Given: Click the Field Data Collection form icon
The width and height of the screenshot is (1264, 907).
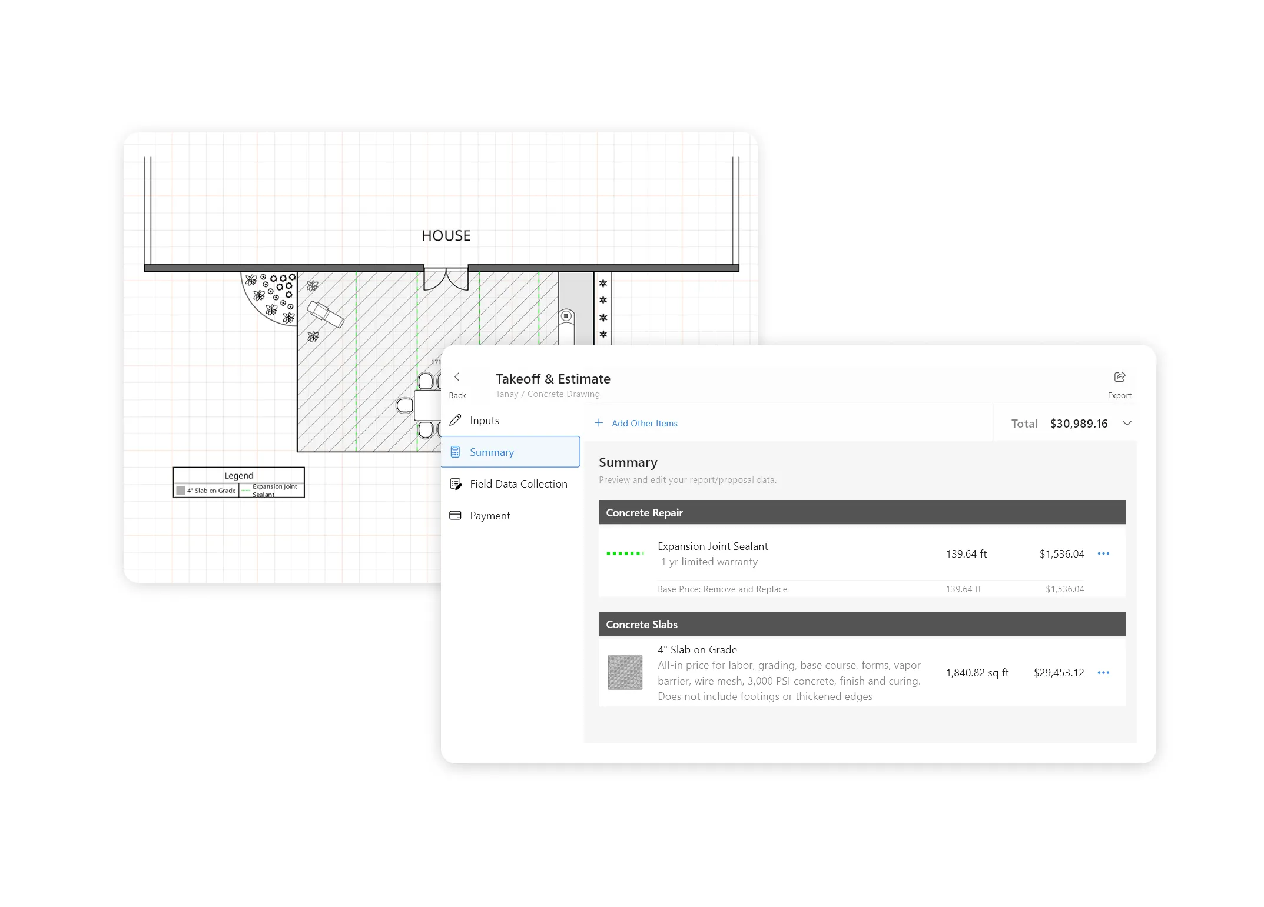Looking at the screenshot, I should click(455, 483).
